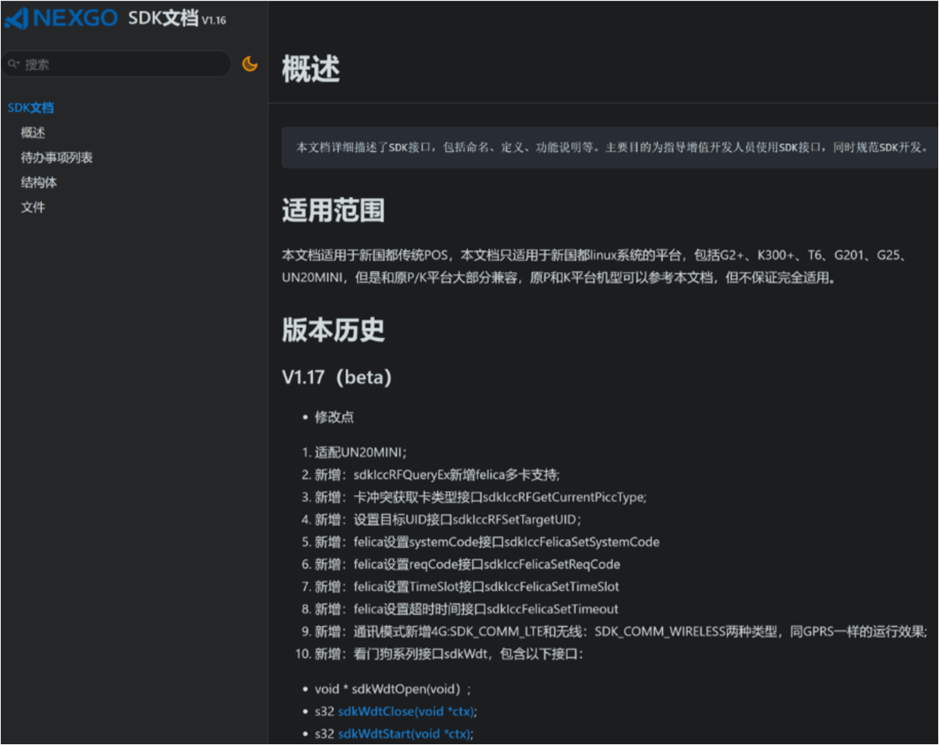Click the 本文档详细描述了SDK接口 description banner
Viewport: 939px width, 745px height.
[610, 147]
